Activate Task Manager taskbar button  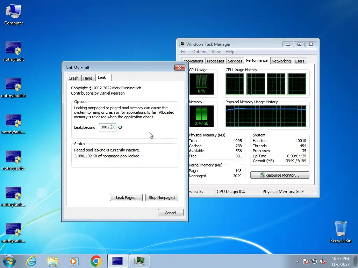(139, 261)
